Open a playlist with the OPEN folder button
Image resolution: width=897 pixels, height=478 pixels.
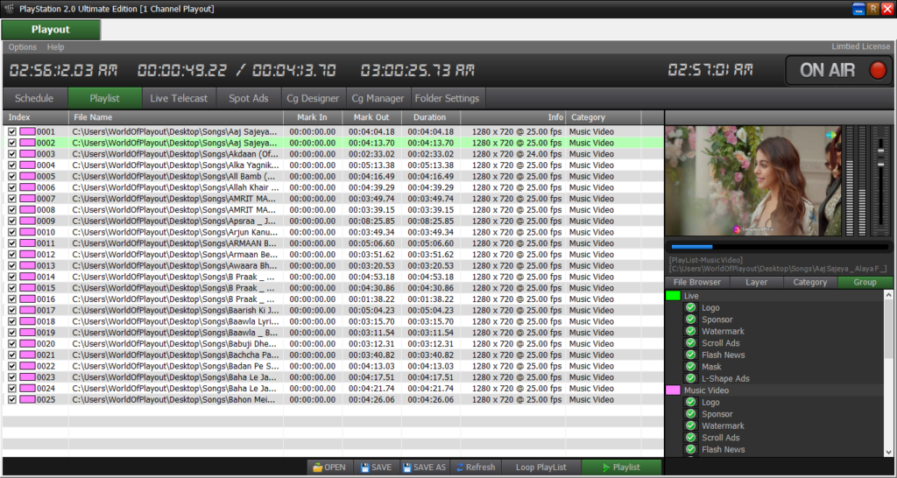click(329, 467)
